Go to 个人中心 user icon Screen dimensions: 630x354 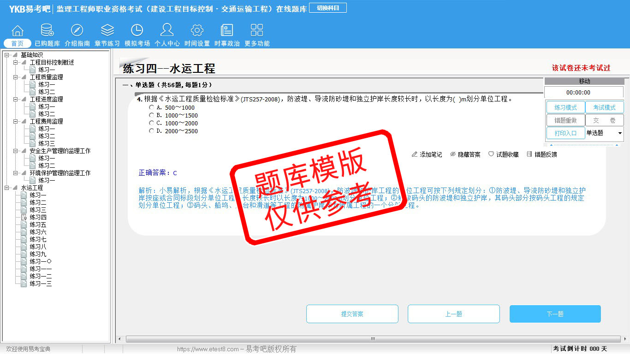coord(167,30)
